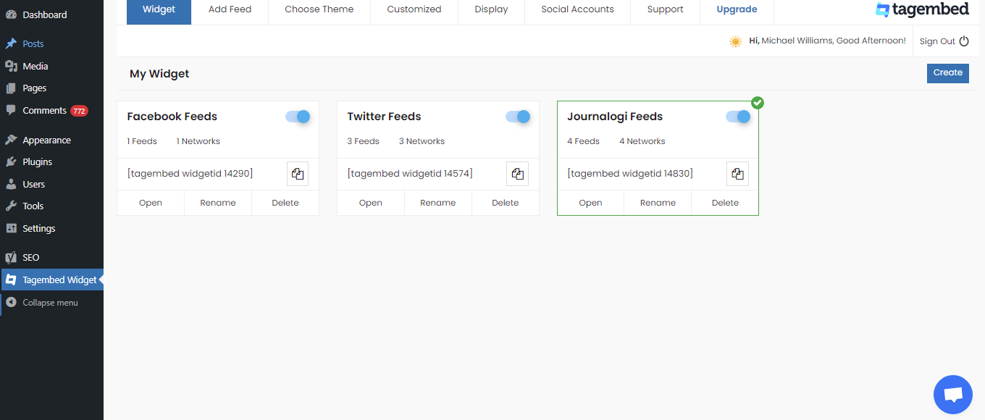Viewport: 985px width, 420px height.
Task: Copy the Twitter Feeds shortcode
Action: (517, 174)
